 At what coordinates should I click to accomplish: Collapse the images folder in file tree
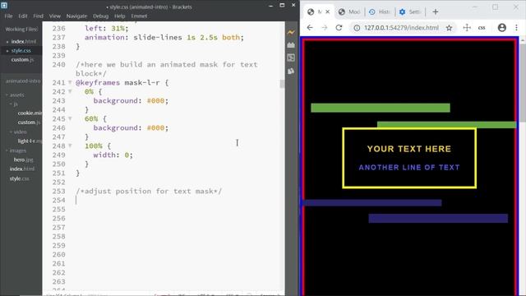(x=7, y=150)
